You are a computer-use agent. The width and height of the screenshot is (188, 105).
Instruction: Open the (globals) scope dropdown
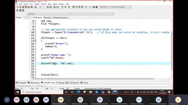[48, 14]
